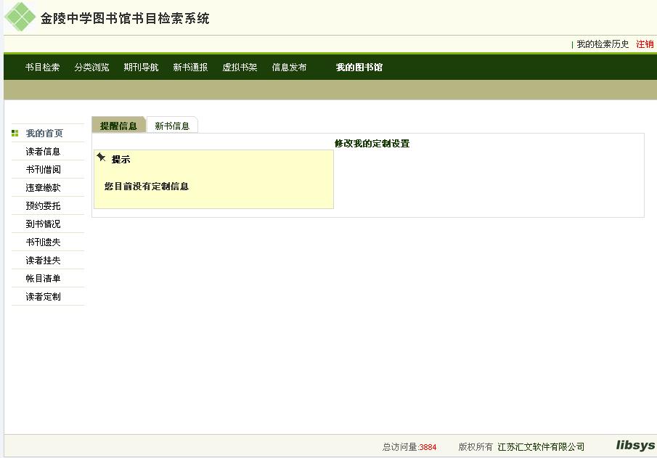Open 帐目清单 sidebar entry
Image resolution: width=657 pixels, height=458 pixels.
(x=43, y=278)
